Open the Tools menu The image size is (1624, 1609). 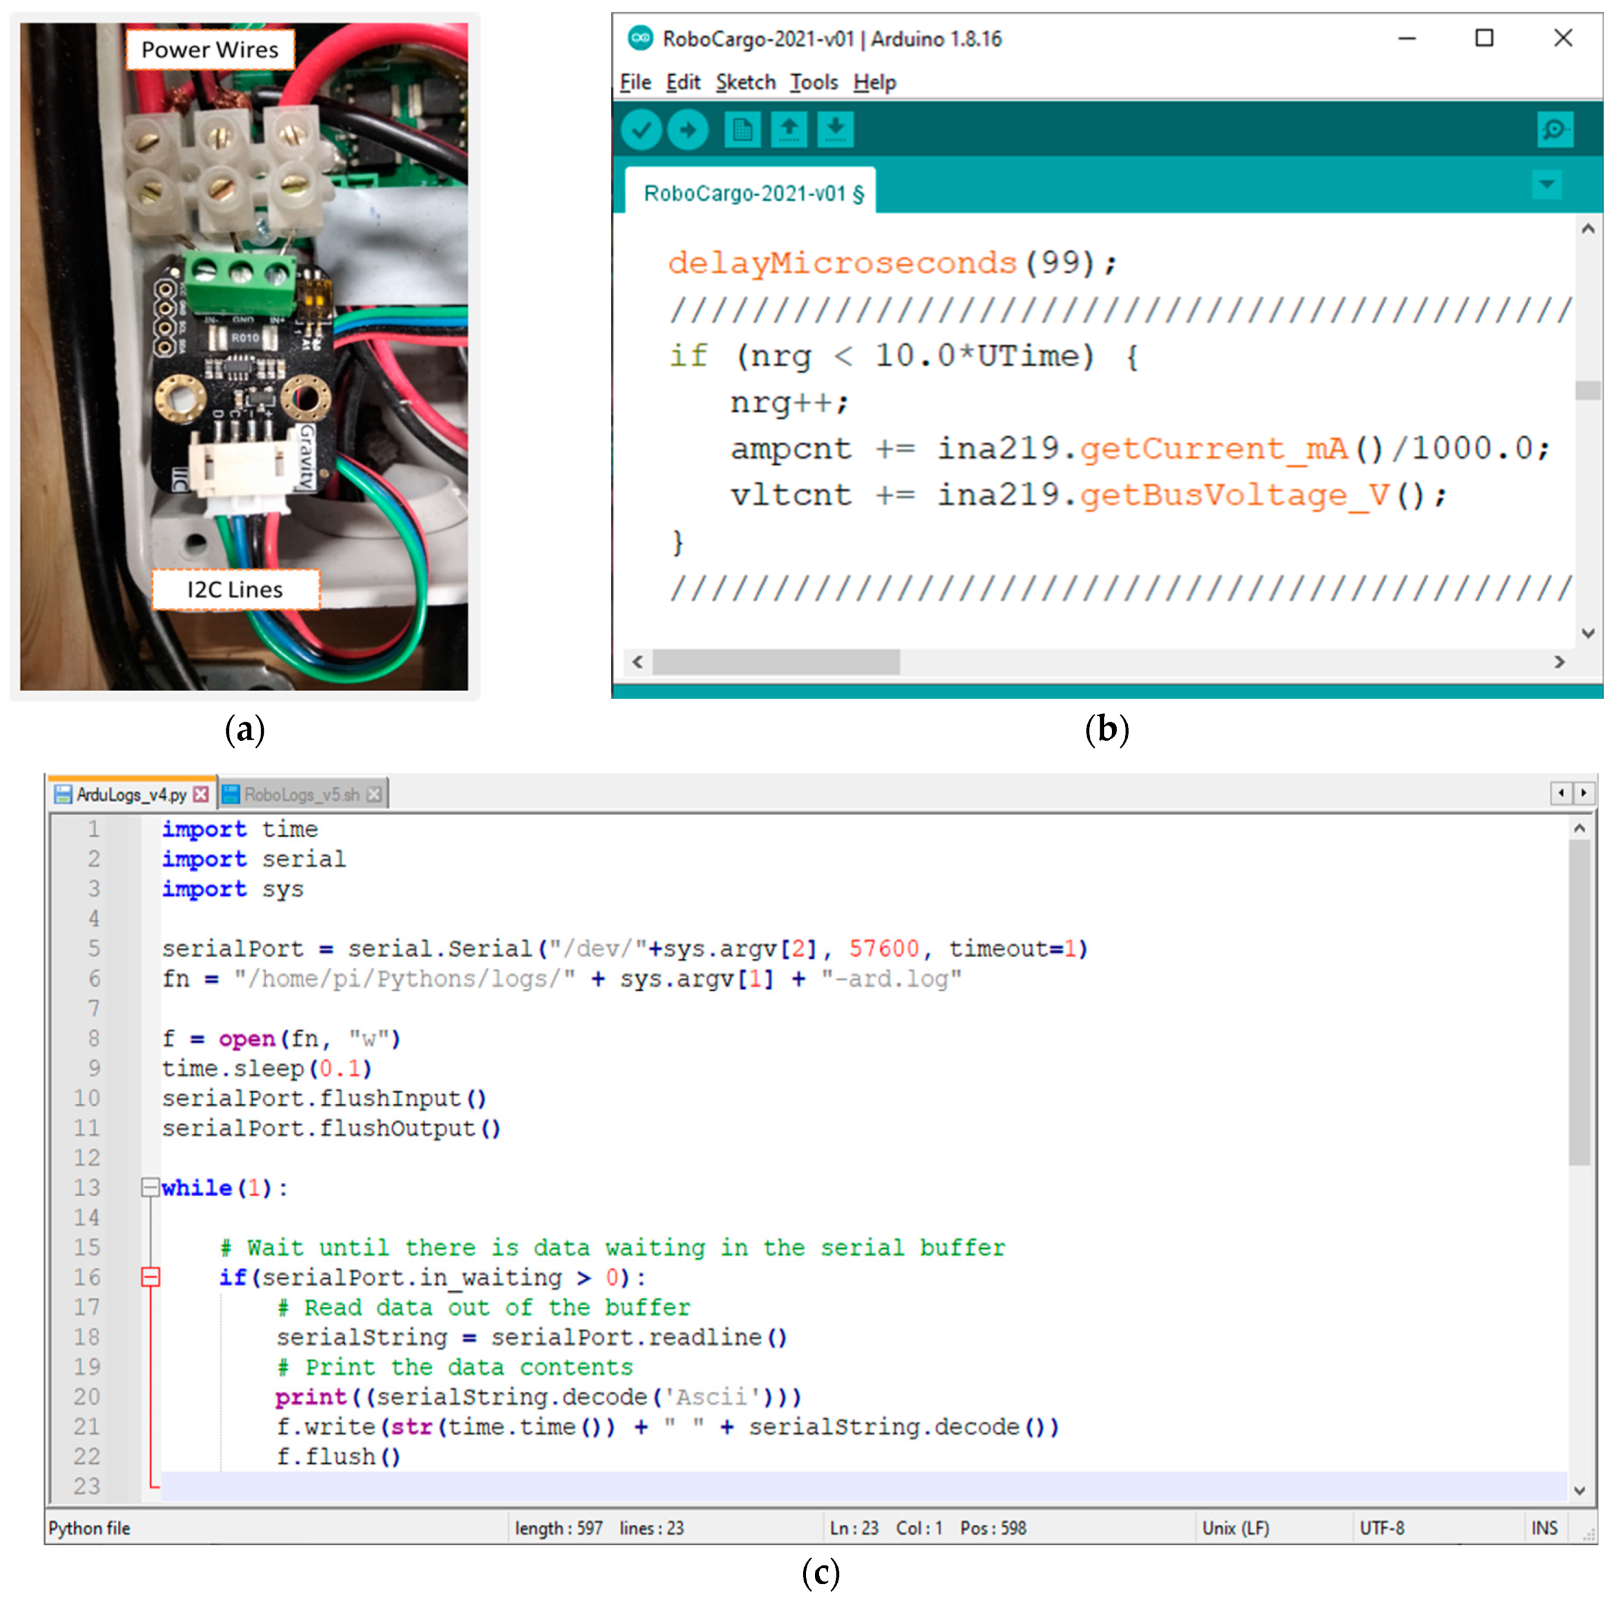[x=813, y=82]
